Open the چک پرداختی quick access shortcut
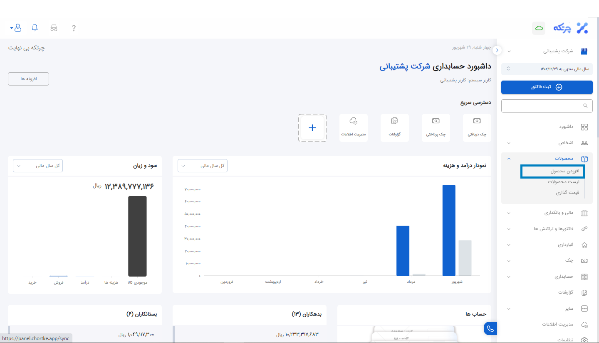This screenshot has width=599, height=343. (x=436, y=128)
